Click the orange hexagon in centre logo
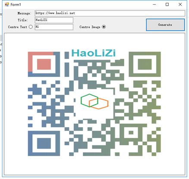The width and height of the screenshot is (189, 179). point(99,104)
